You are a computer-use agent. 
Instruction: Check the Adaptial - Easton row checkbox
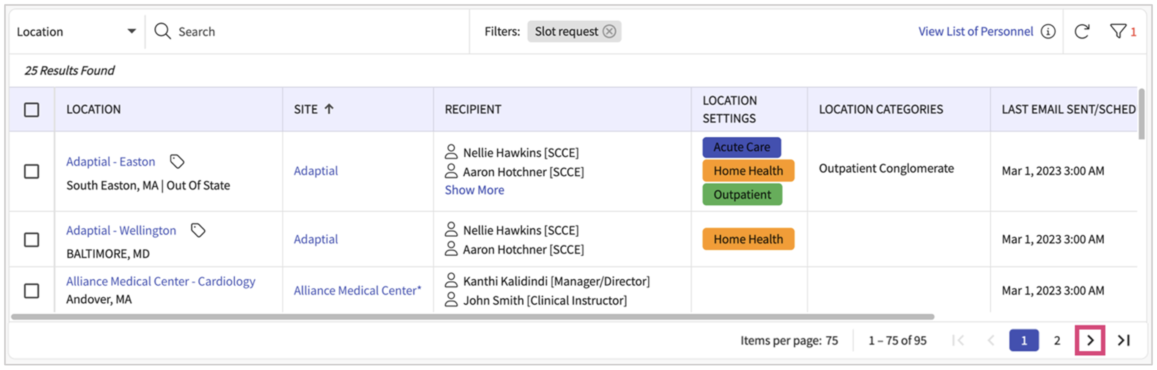click(x=31, y=171)
